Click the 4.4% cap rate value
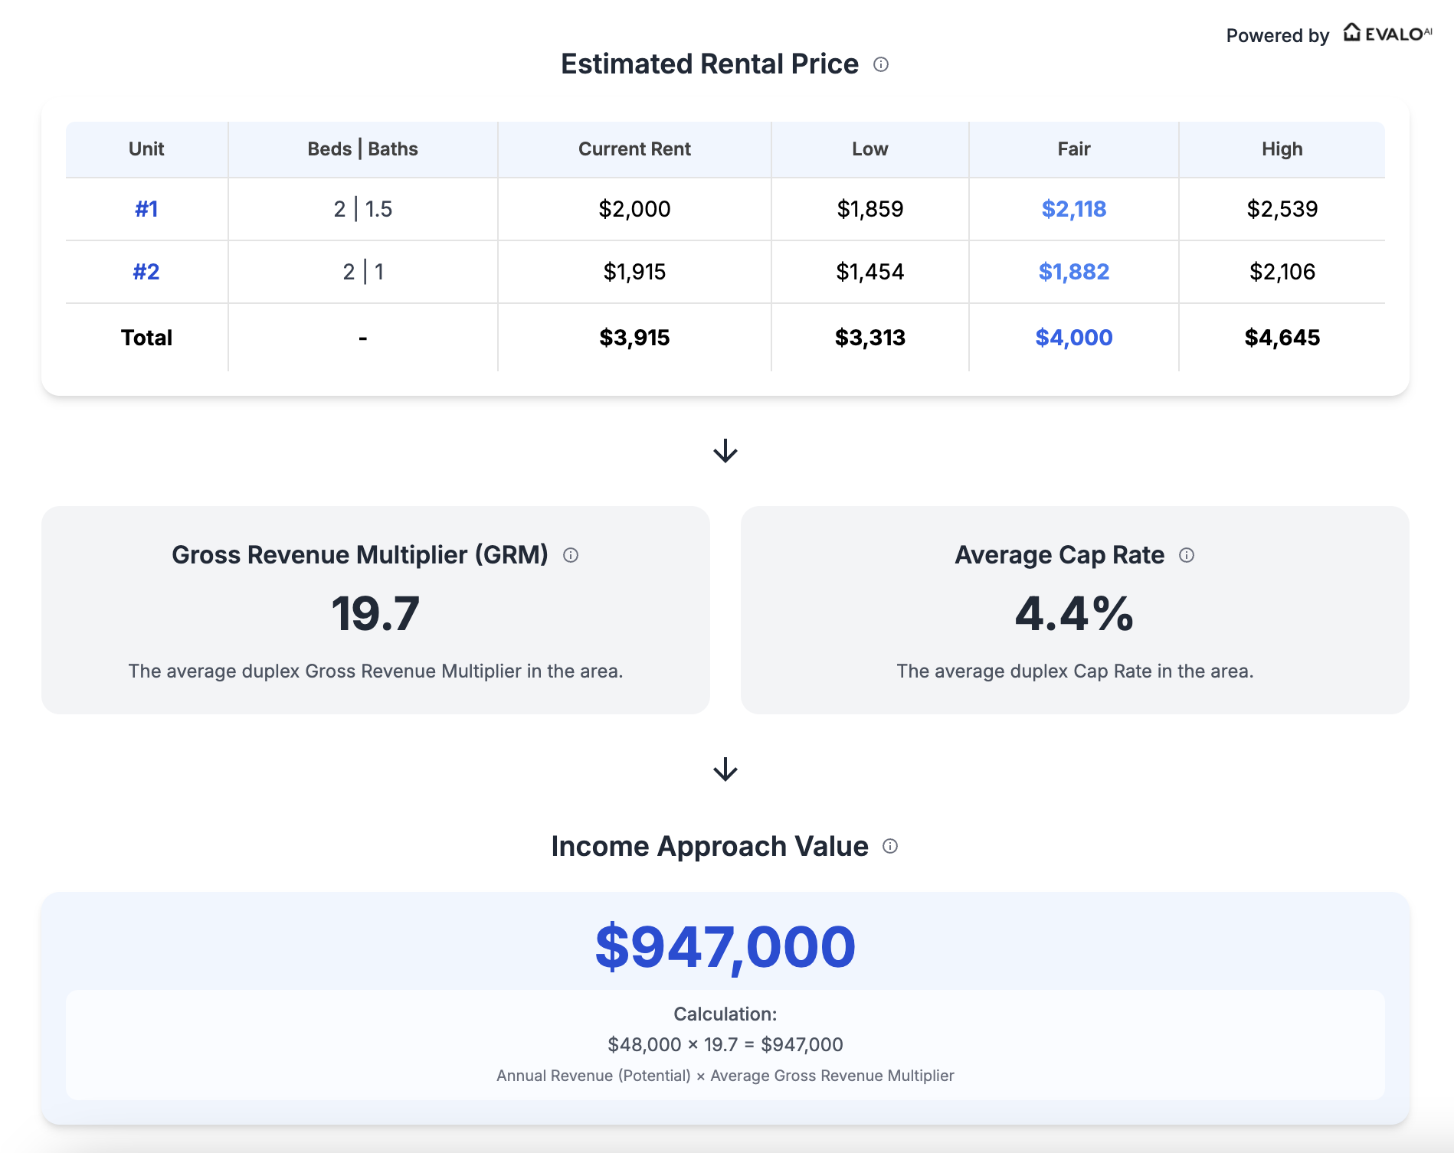The image size is (1454, 1153). pyautogui.click(x=1073, y=611)
